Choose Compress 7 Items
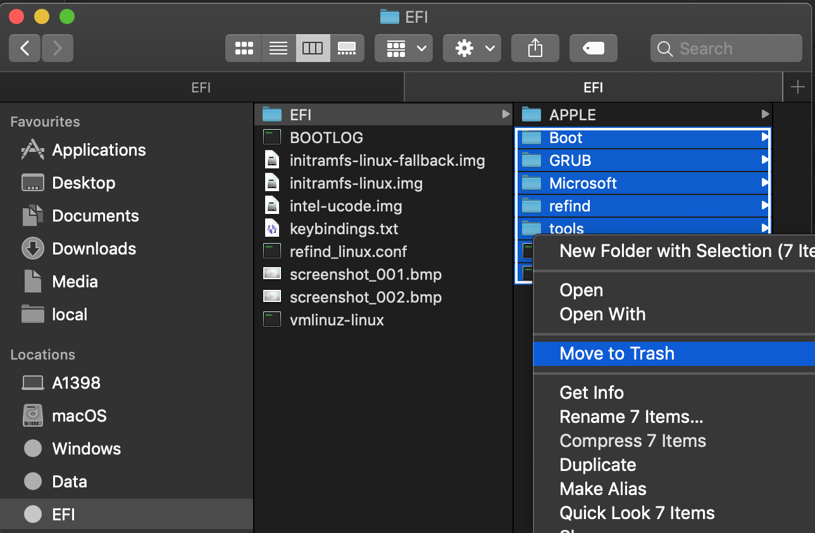The width and height of the screenshot is (815, 533). pyautogui.click(x=675, y=441)
